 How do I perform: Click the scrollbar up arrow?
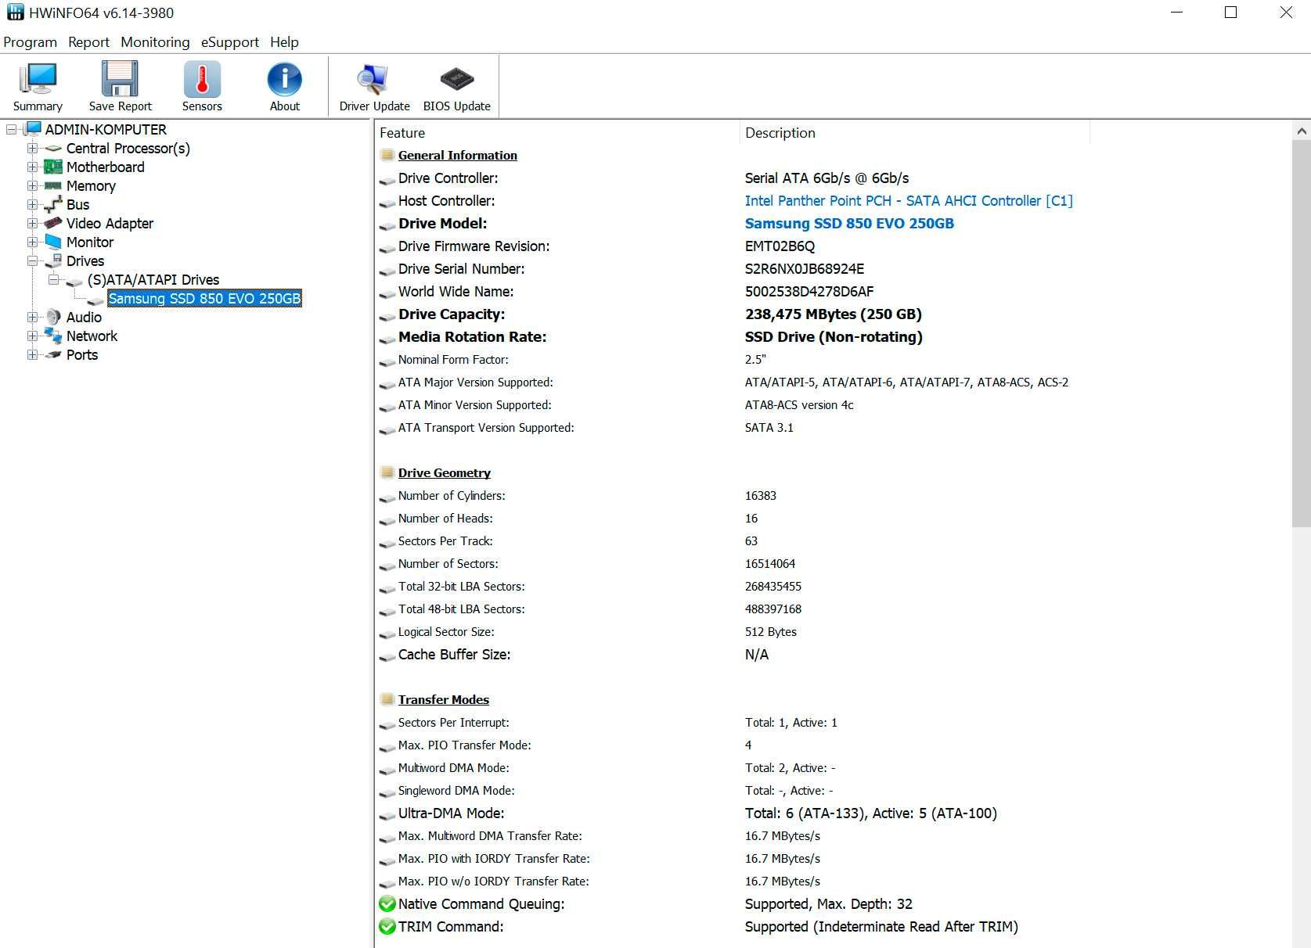(x=1301, y=131)
